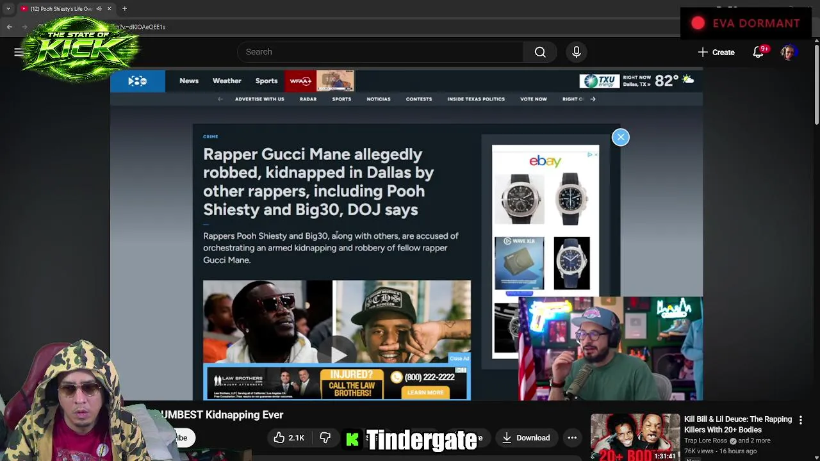The width and height of the screenshot is (820, 461).
Task: Focus the YouTube search field
Action: pyautogui.click(x=381, y=52)
